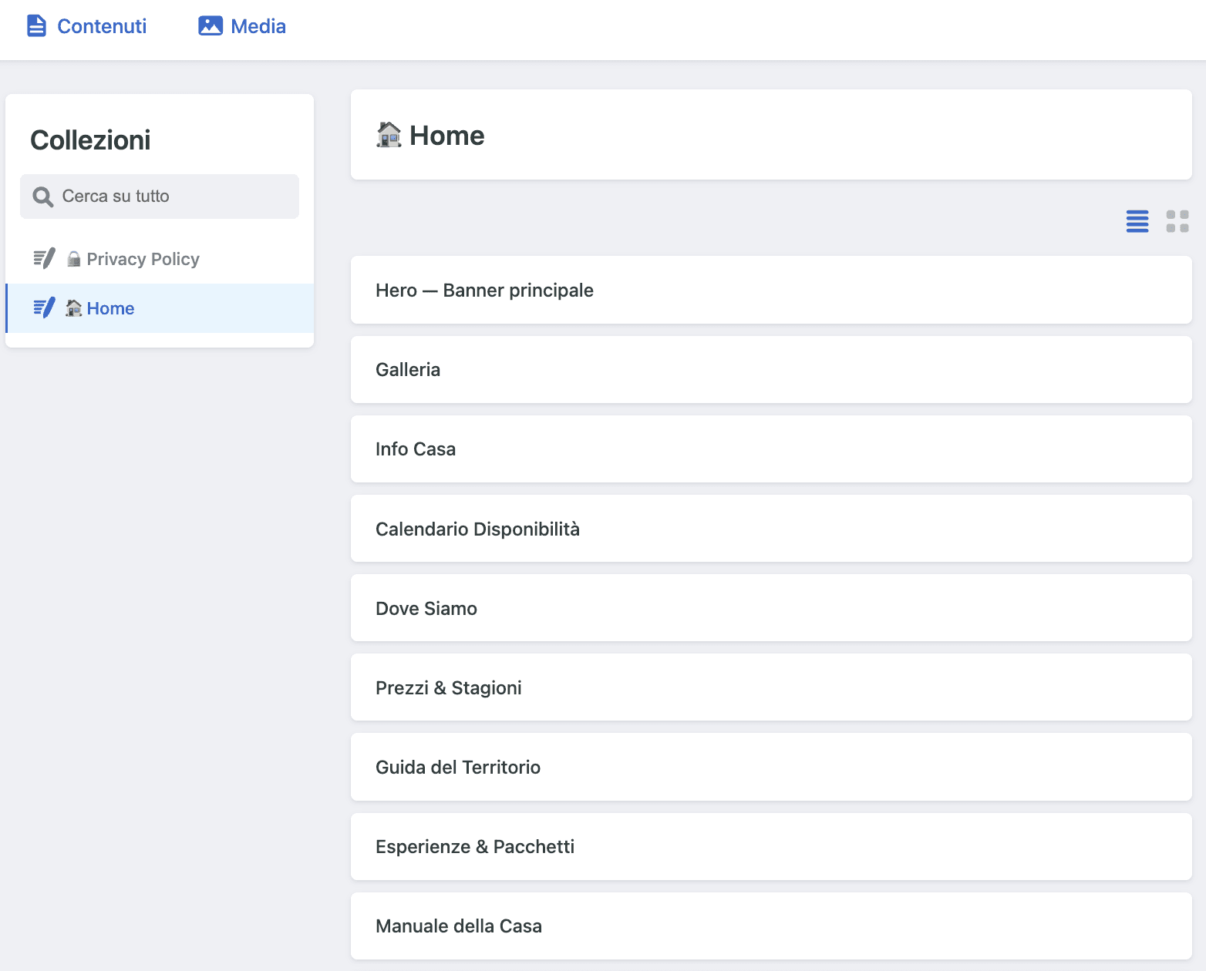The image size is (1206, 971).
Task: Click the Contenuti document icon
Action: pyautogui.click(x=36, y=26)
